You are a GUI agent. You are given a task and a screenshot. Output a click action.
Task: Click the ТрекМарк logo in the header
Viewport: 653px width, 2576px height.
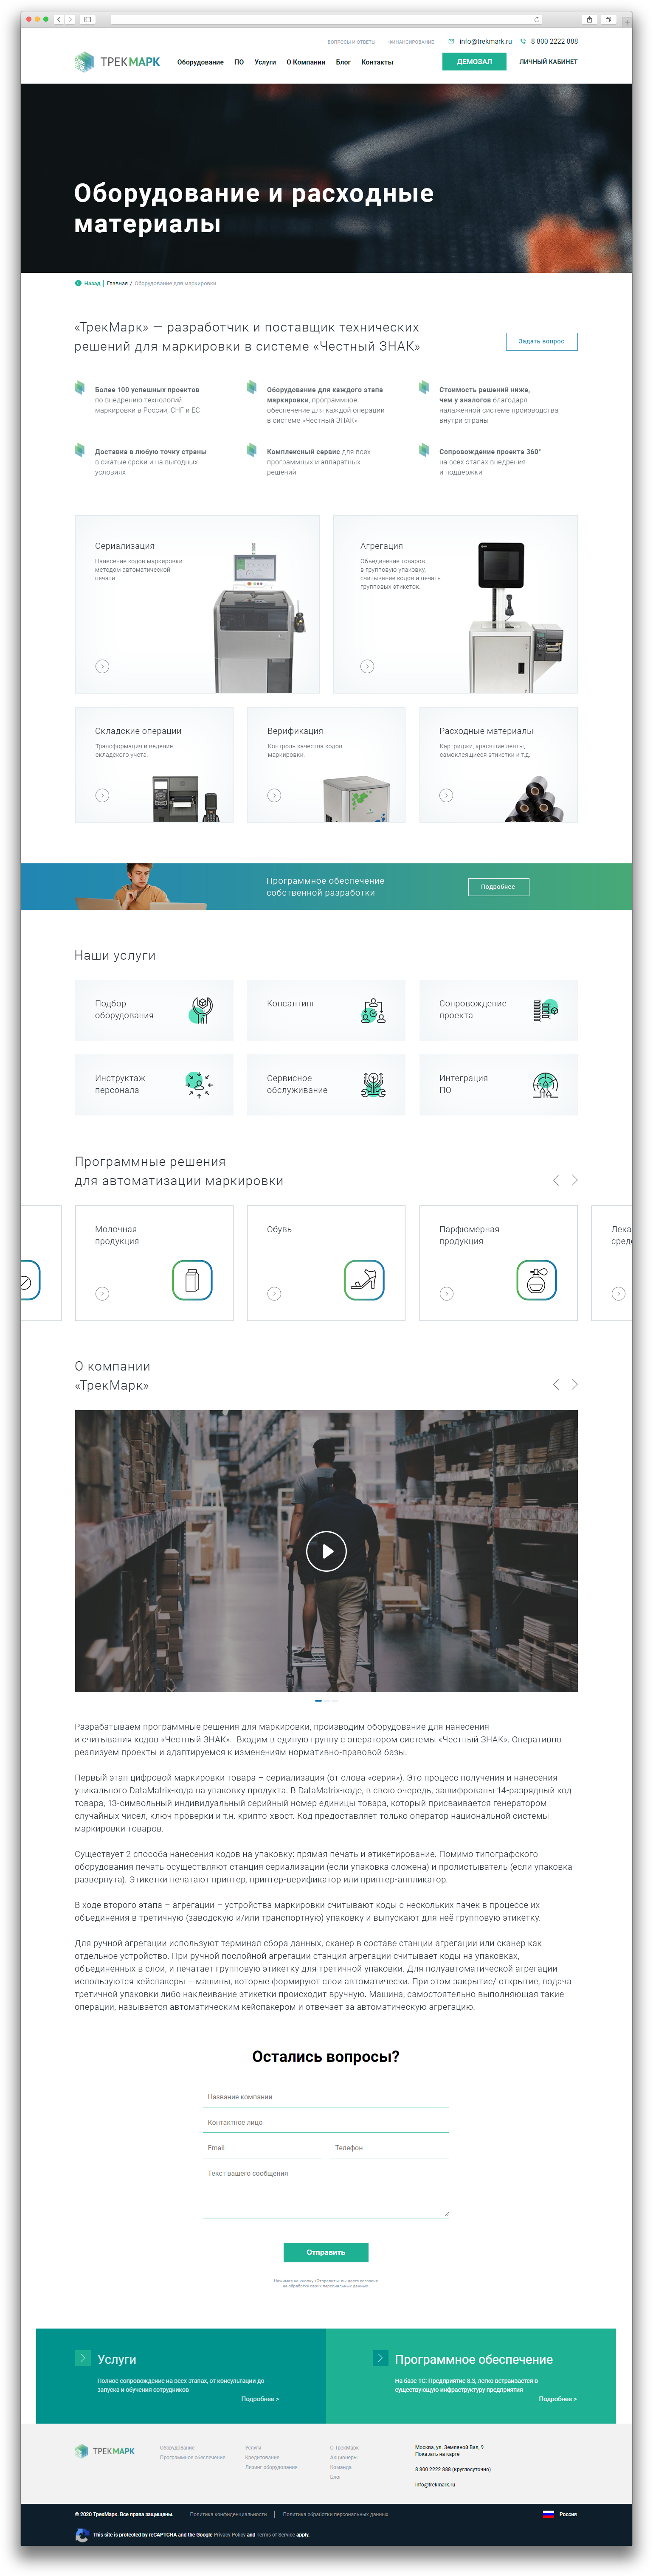pyautogui.click(x=117, y=62)
